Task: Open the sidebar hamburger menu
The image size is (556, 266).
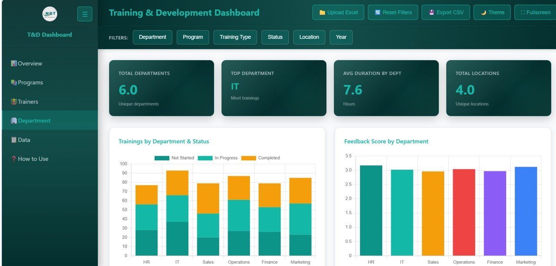Action: 85,13
